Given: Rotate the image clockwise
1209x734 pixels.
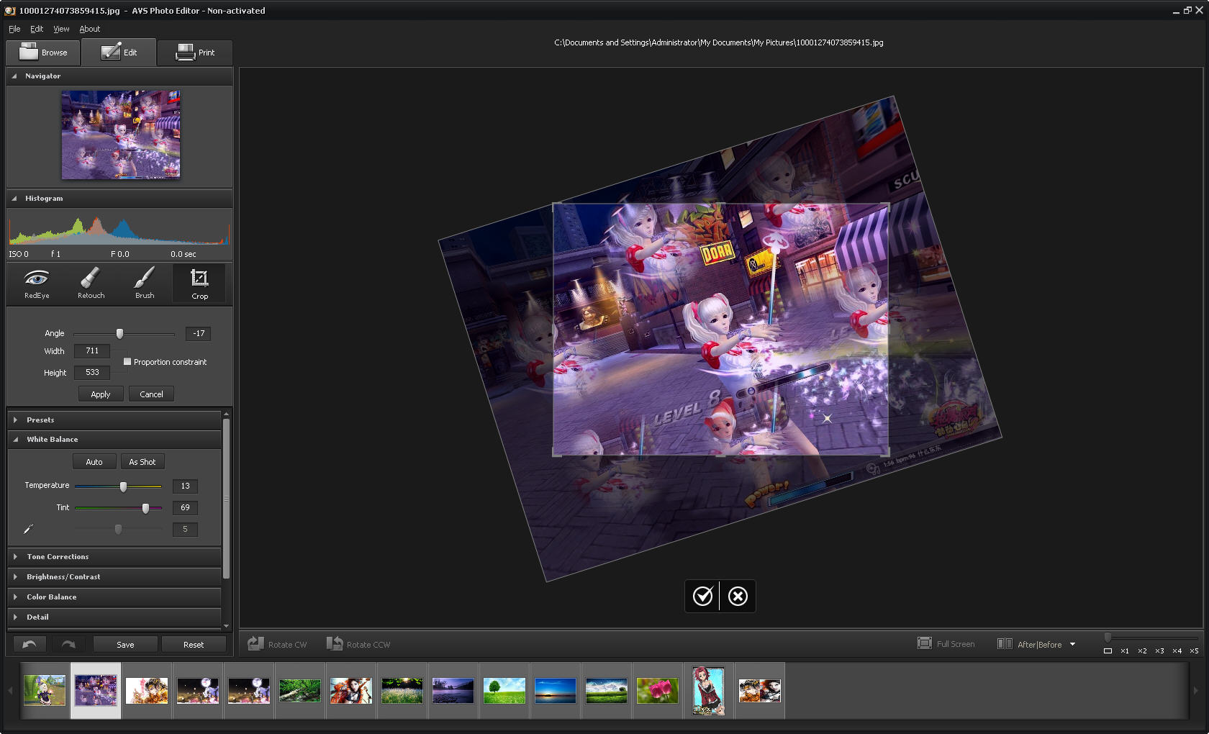Looking at the screenshot, I should (277, 644).
